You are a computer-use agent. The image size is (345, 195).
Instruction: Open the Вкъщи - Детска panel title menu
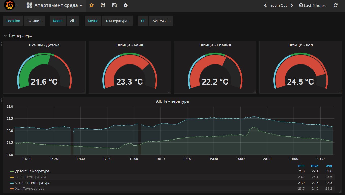point(44,45)
